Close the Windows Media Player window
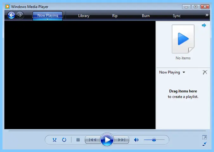 pos(205,7)
